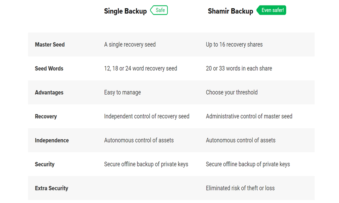Click '20 or 33 words in each share'

(x=239, y=69)
